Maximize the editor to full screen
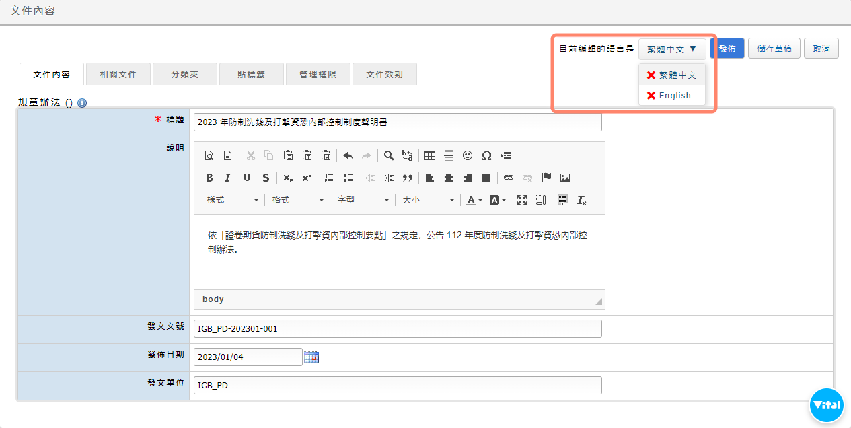Image resolution: width=851 pixels, height=428 pixels. (x=522, y=200)
